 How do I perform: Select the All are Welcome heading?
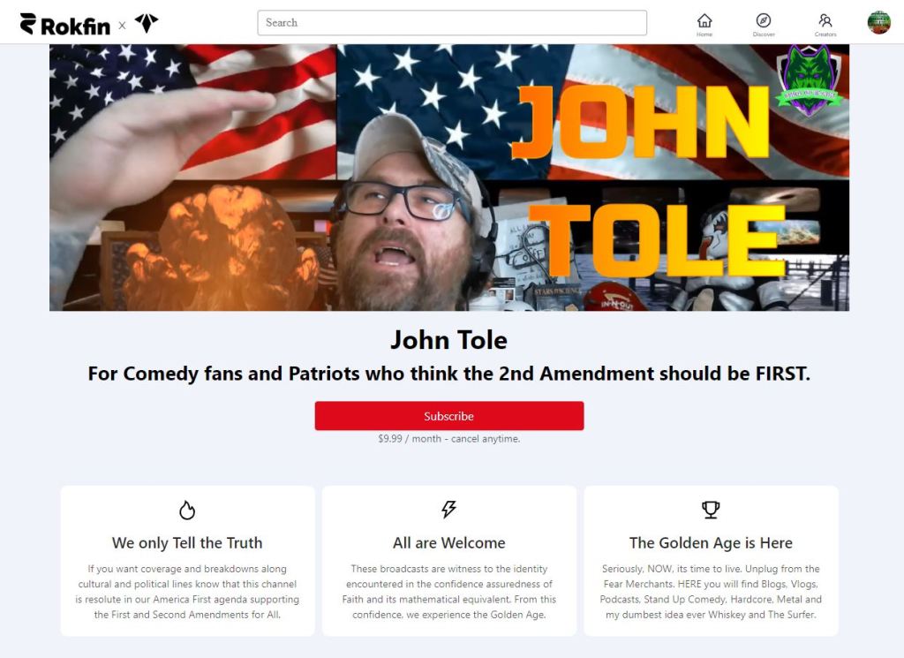pyautogui.click(x=448, y=542)
